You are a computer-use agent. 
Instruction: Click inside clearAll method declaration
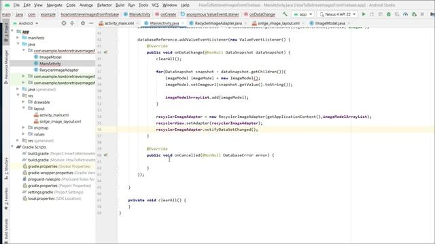157,200
